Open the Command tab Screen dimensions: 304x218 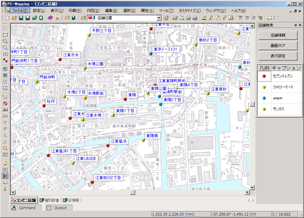(25, 207)
